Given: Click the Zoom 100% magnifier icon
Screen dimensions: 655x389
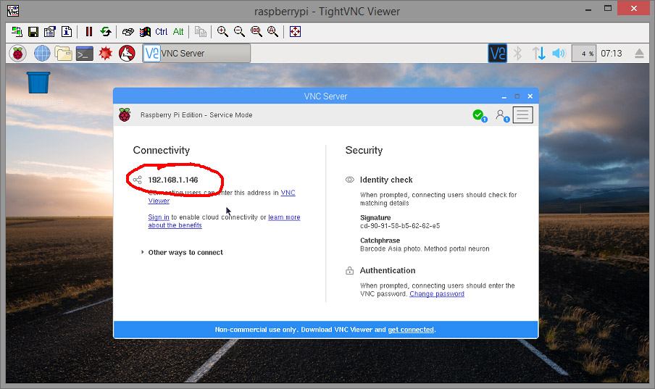Looking at the screenshot, I should (x=256, y=32).
